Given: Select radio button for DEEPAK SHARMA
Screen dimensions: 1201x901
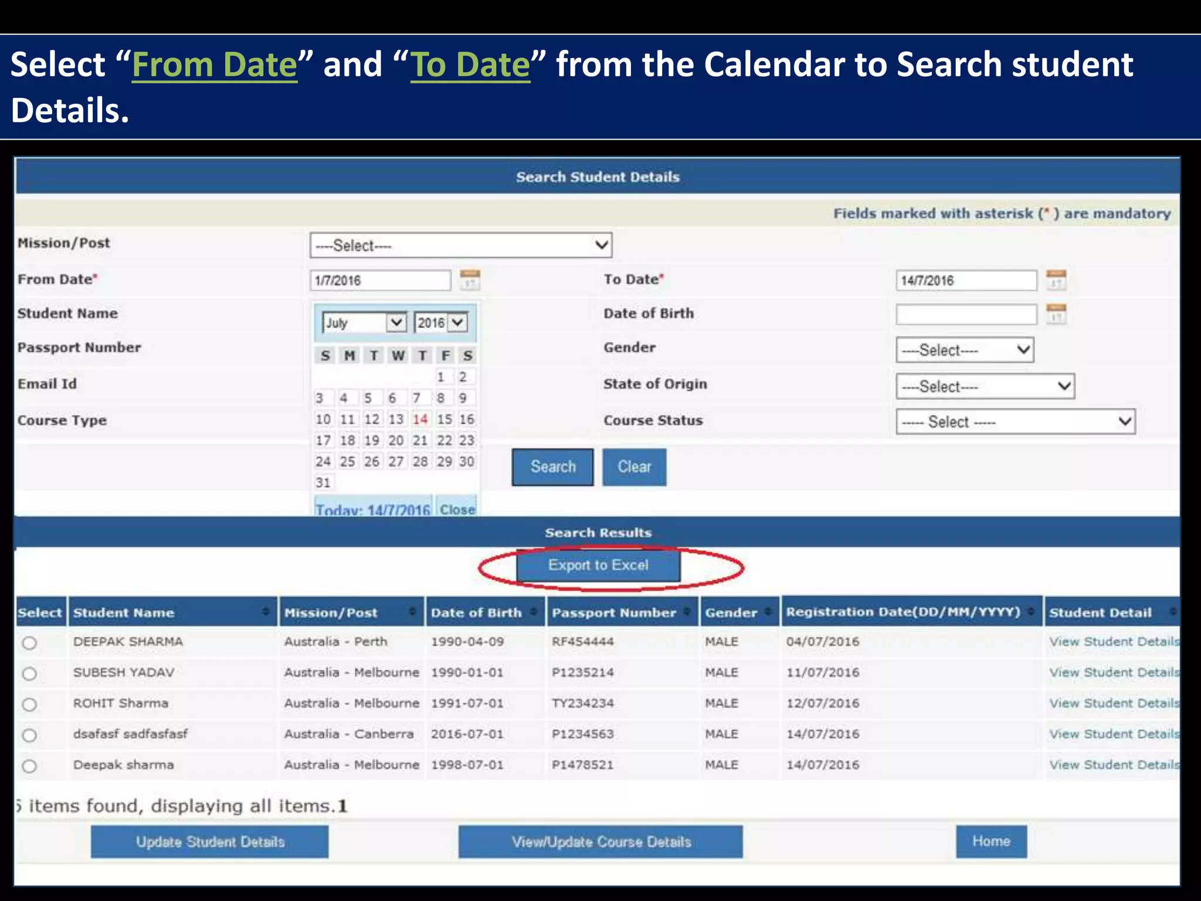Looking at the screenshot, I should point(29,643).
